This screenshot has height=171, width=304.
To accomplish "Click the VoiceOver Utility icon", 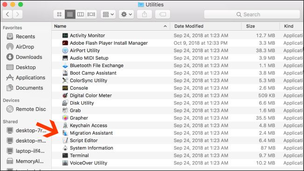I will pyautogui.click(x=65, y=163).
